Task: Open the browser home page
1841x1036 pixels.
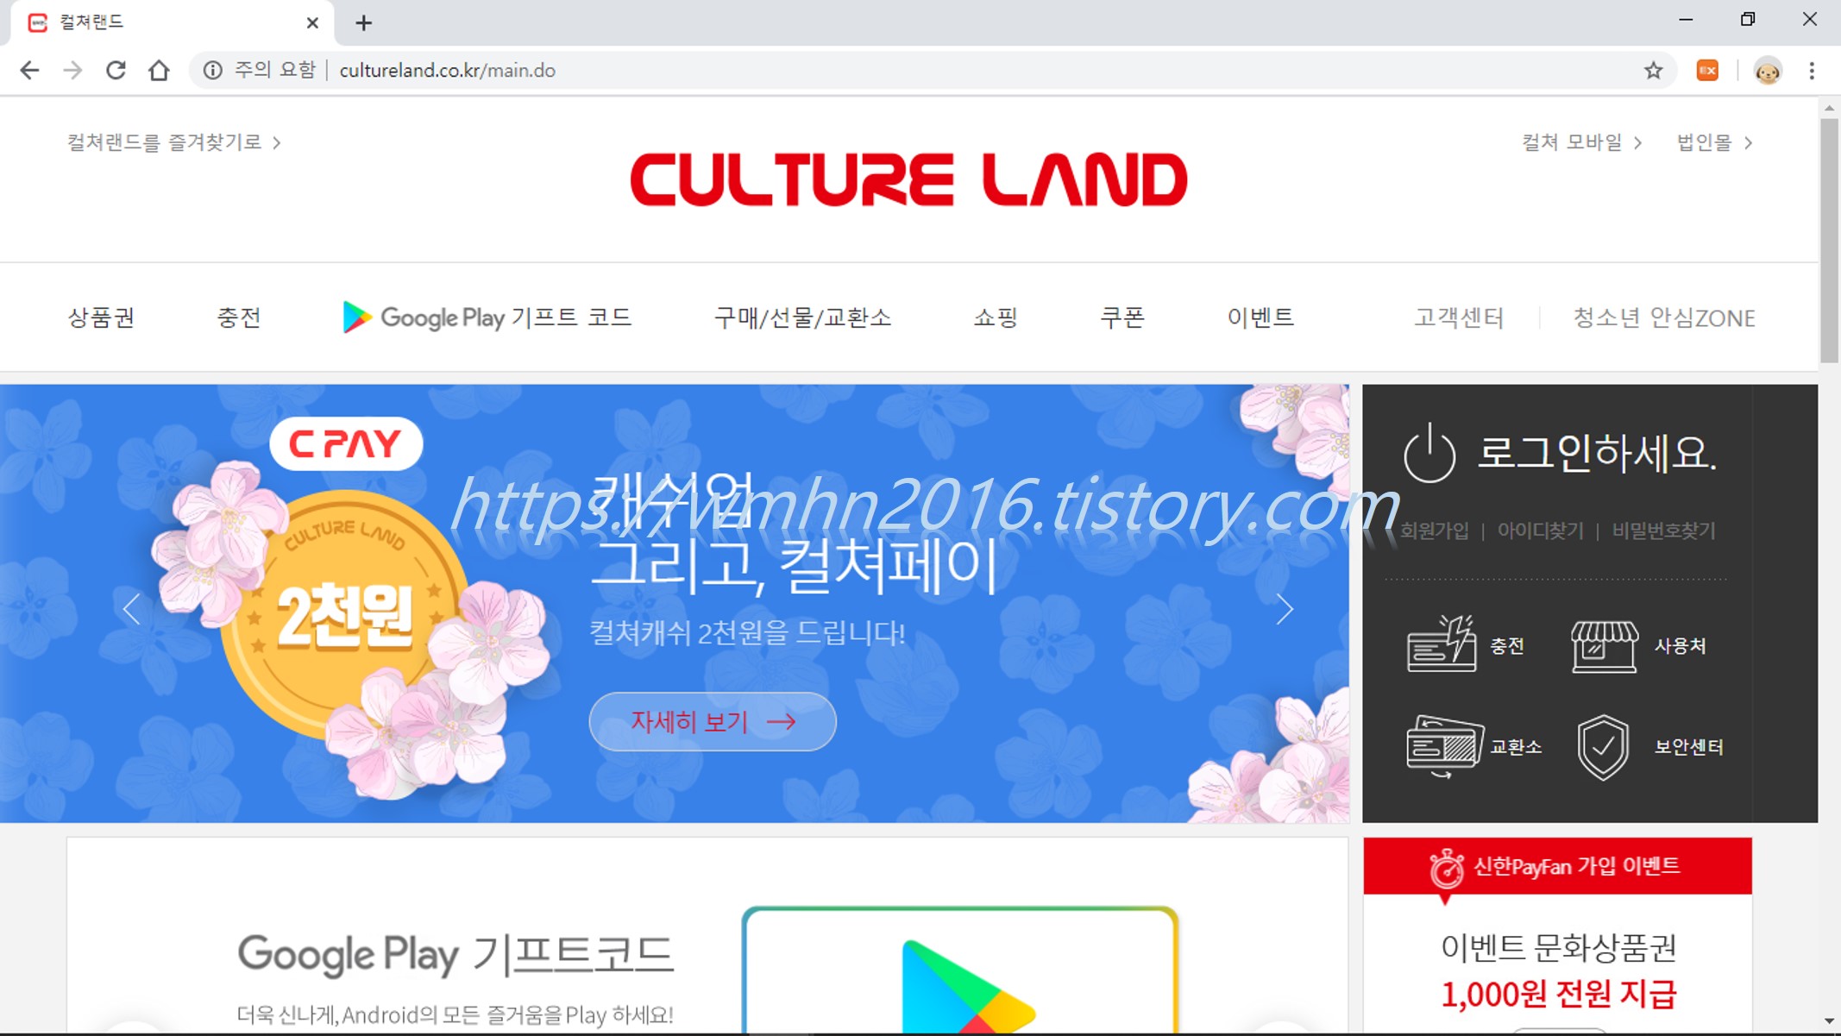Action: 159,70
